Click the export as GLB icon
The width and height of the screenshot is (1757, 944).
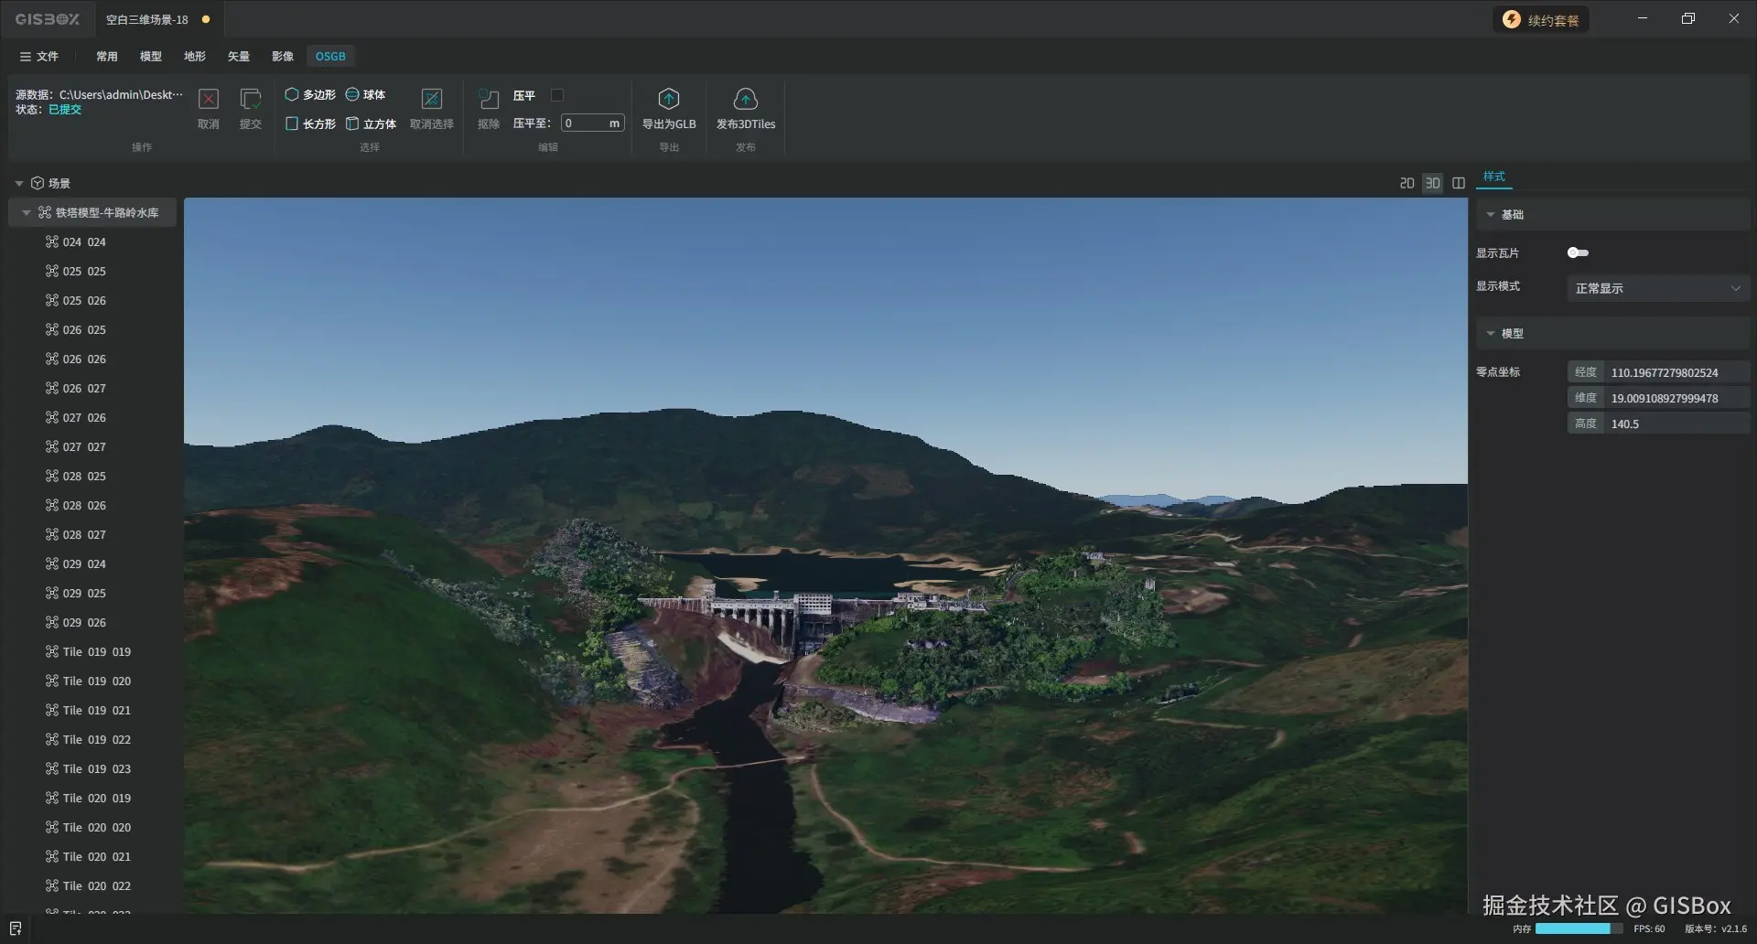click(x=669, y=99)
